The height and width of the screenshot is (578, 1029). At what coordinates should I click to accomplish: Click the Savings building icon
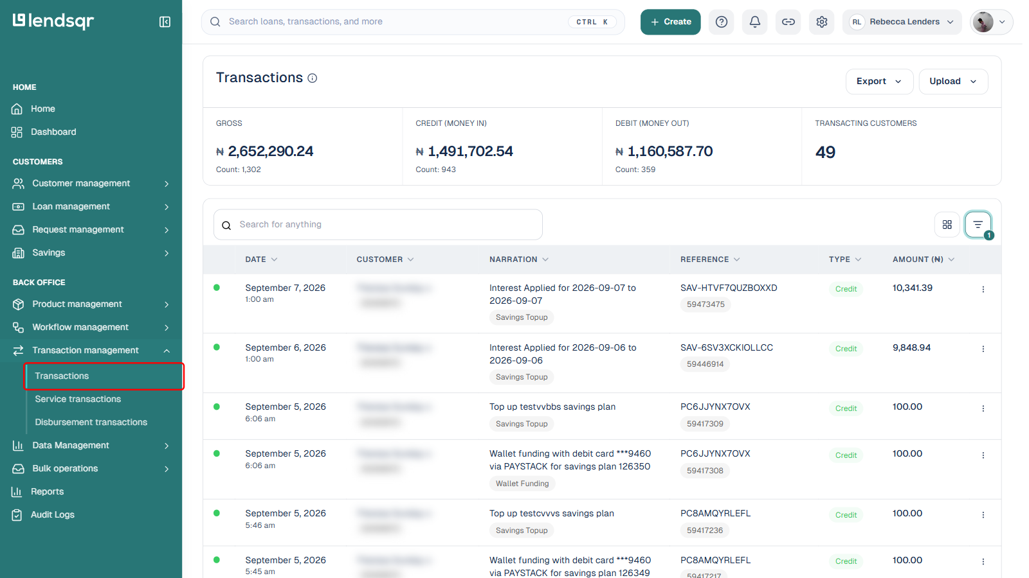[x=19, y=253]
